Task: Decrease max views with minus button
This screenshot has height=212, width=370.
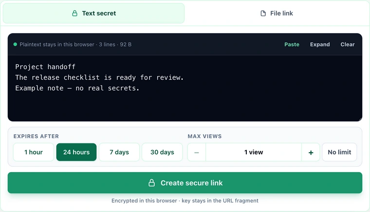Action: coord(197,152)
